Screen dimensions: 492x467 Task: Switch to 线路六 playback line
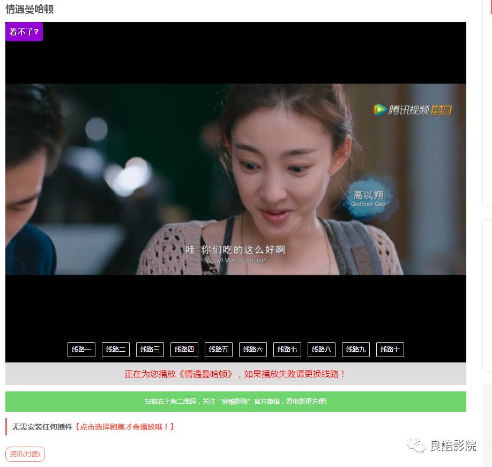[x=253, y=349]
